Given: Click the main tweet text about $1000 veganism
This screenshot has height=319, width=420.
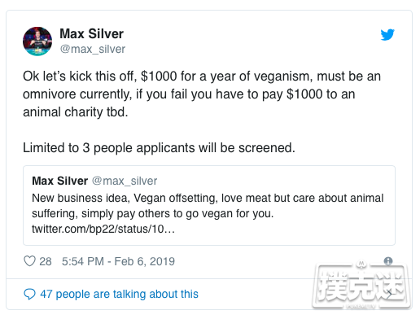Looking at the screenshot, I should click(202, 94).
